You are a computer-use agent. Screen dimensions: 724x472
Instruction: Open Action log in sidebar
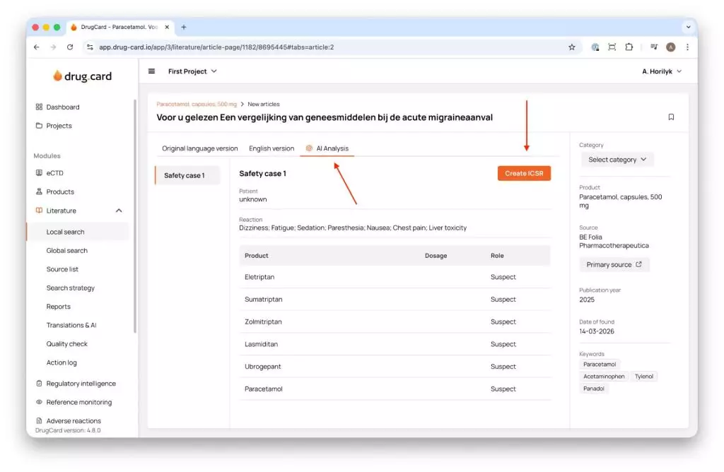62,362
